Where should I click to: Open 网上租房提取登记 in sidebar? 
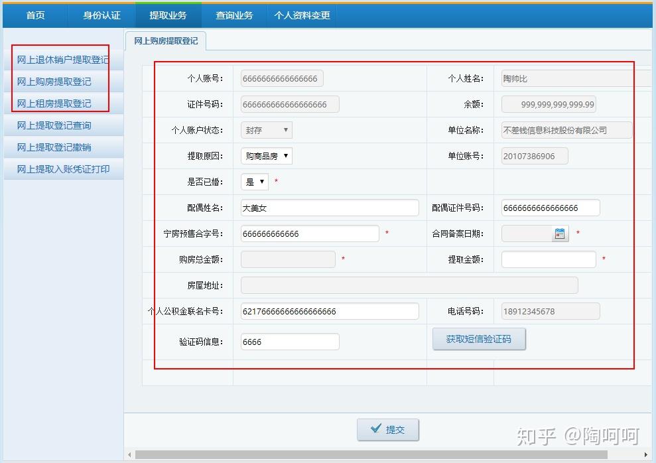coord(63,103)
